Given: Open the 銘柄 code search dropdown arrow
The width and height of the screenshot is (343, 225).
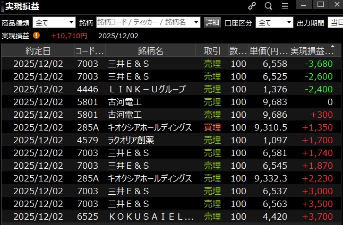Looking at the screenshot, I should (195, 23).
